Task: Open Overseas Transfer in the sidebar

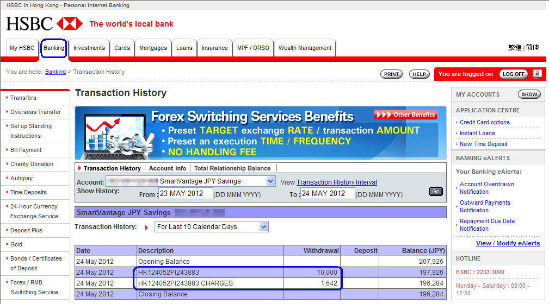Action: [35, 112]
